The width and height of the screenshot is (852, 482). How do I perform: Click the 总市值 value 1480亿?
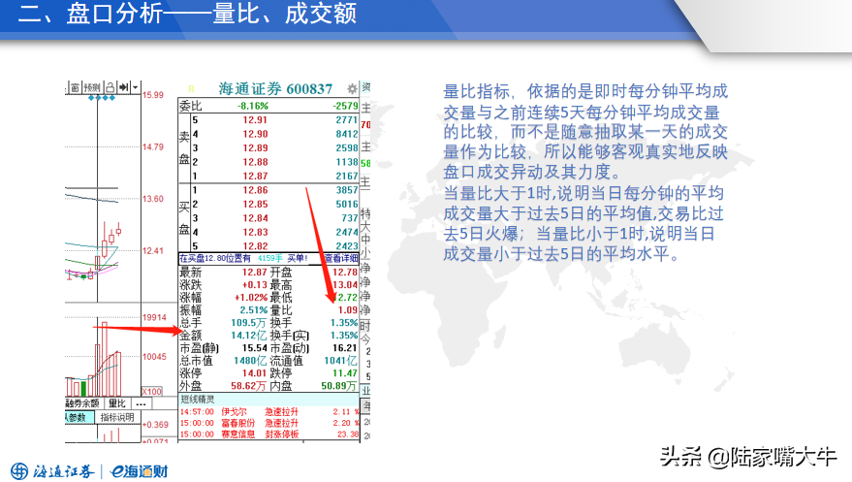pos(250,361)
